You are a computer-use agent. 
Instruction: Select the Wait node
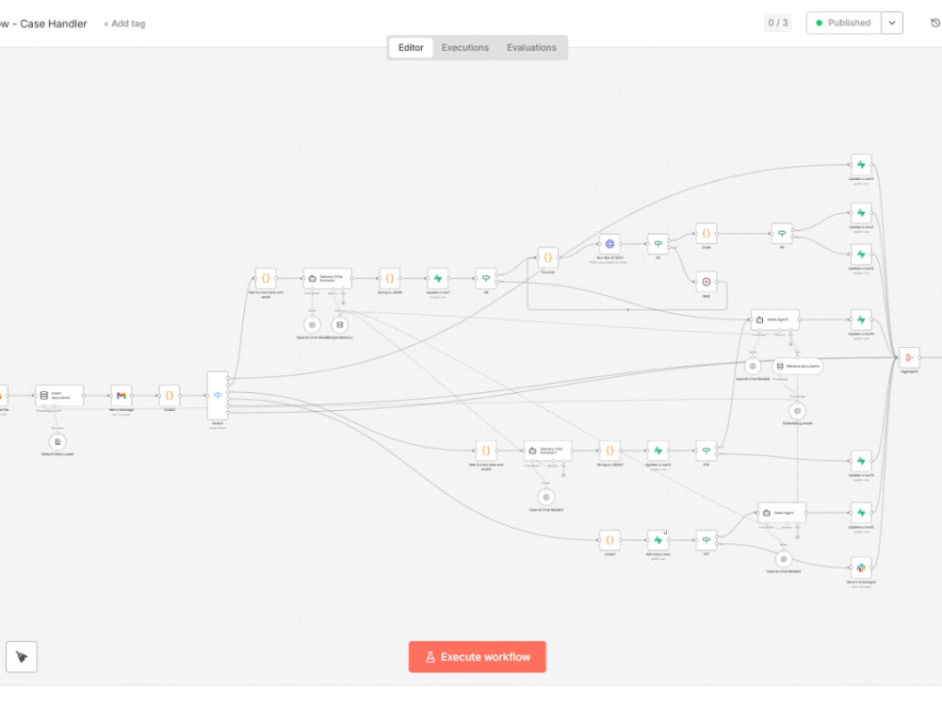pyautogui.click(x=706, y=282)
